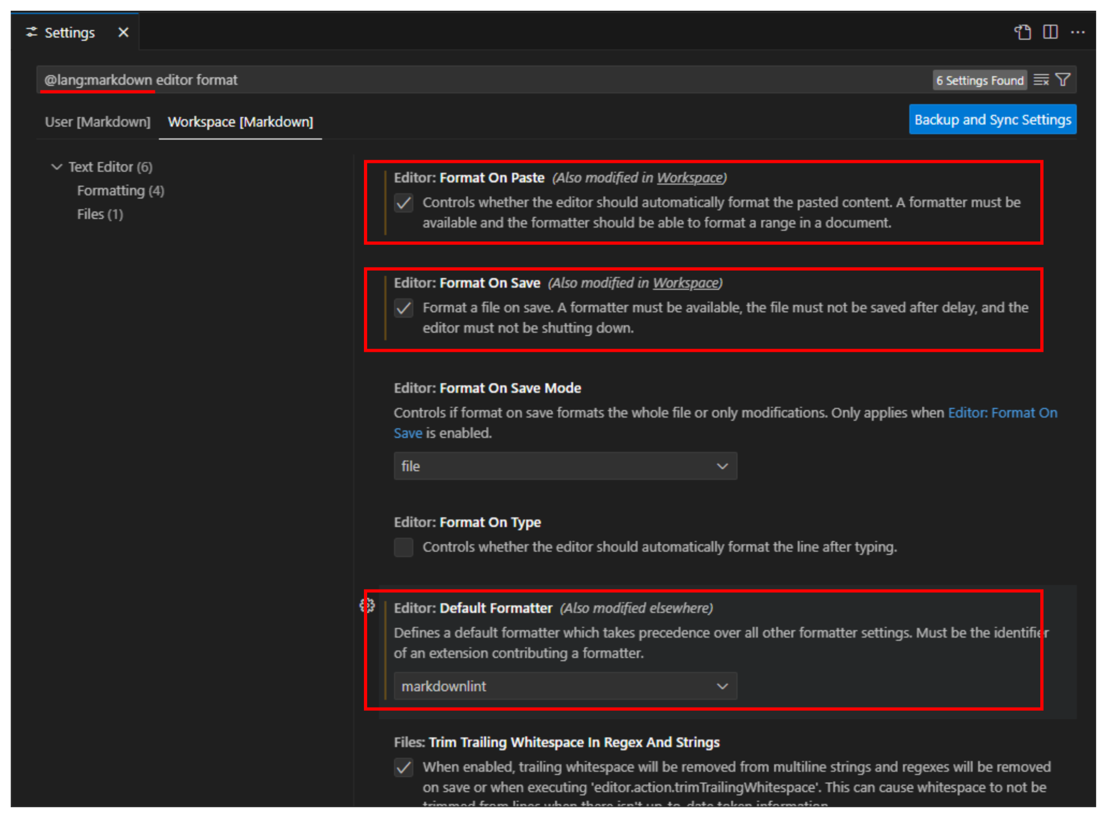Click gear icon beside Default Formatter
Image resolution: width=1109 pixels, height=819 pixels.
coord(368,606)
